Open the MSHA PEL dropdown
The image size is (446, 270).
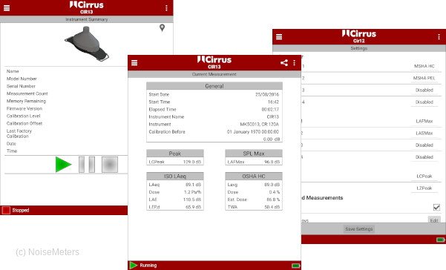[424, 78]
